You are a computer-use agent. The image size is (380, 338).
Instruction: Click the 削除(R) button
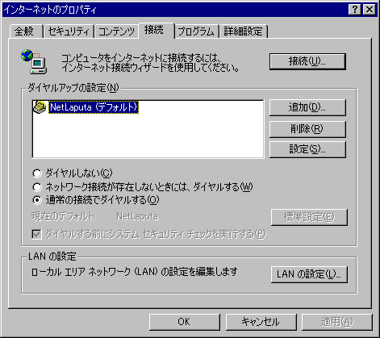click(307, 129)
